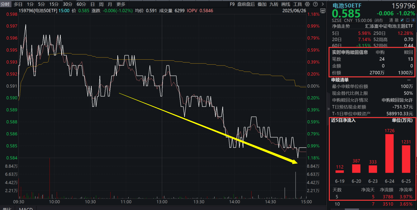Viewport: 417px width, 210px height.
Task: Click the 6-20 bar labeled 387
Action: pos(356,168)
